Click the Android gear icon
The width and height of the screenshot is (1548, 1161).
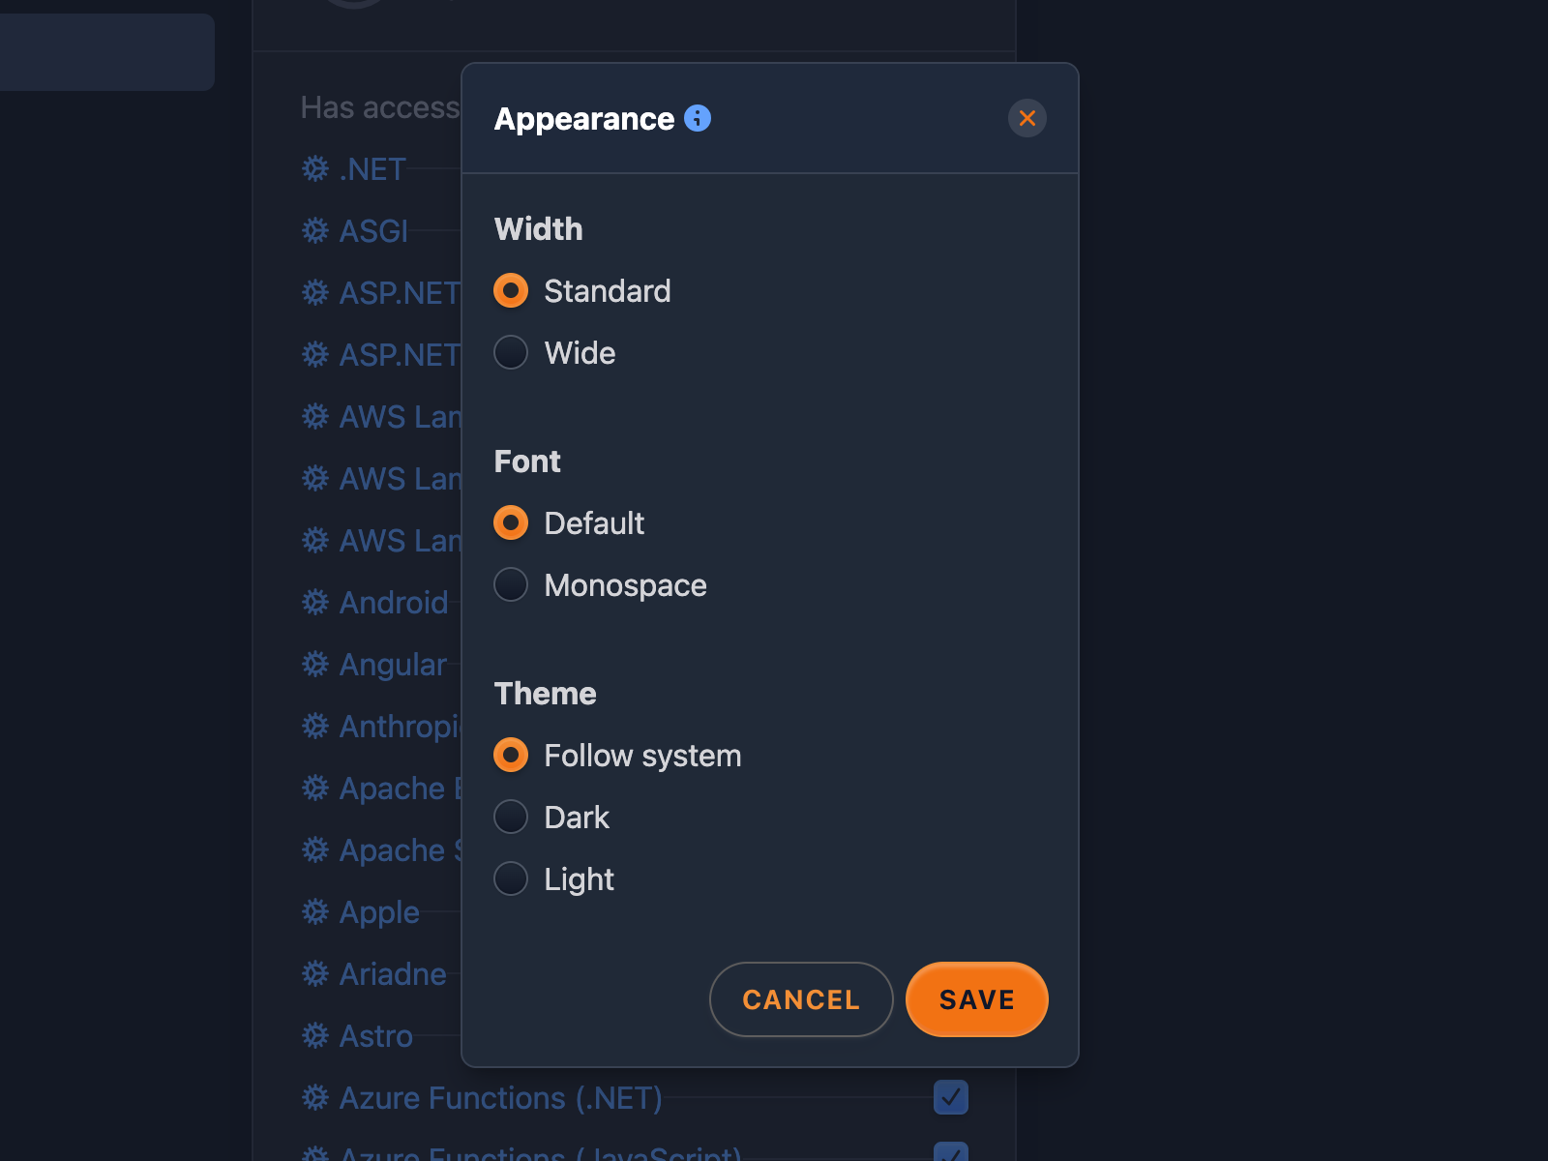[x=314, y=602]
